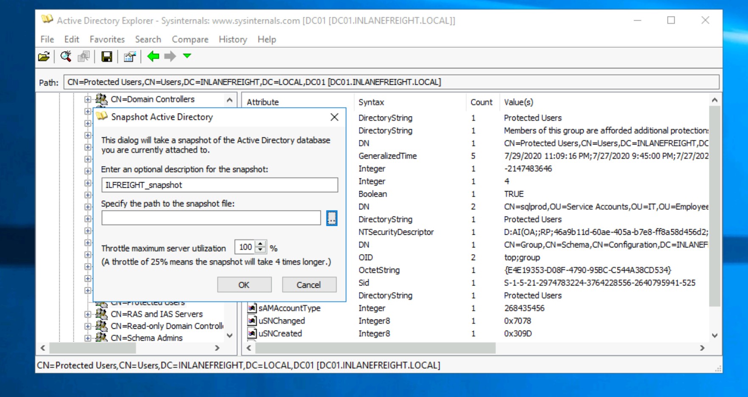
Task: Click tree panel scroll down arrow
Action: 230,336
